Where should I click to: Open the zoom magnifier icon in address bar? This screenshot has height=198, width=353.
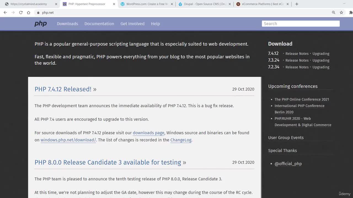tap(333, 13)
